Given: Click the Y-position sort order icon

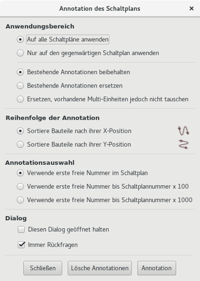Looking at the screenshot, I should (183, 144).
